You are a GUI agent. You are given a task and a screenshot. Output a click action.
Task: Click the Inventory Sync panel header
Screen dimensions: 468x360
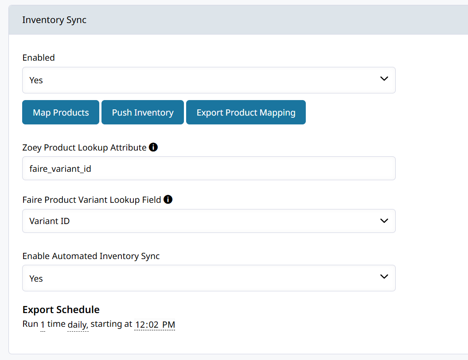click(238, 19)
